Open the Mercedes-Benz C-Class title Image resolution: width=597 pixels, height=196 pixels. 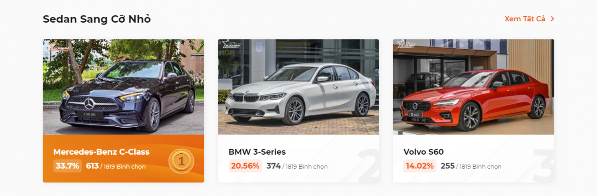(x=101, y=152)
